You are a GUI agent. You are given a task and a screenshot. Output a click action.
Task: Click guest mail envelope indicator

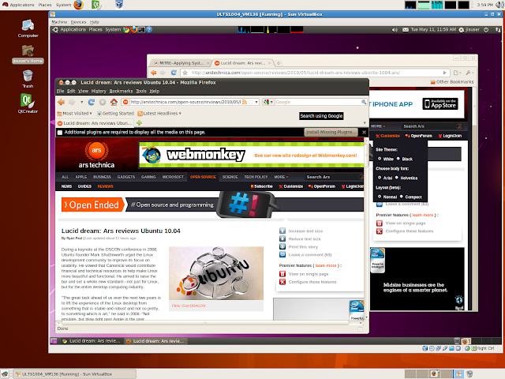click(x=406, y=30)
